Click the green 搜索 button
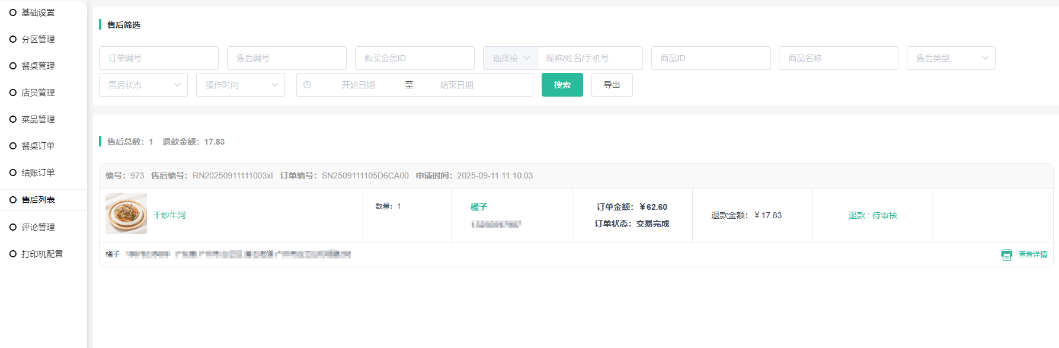This screenshot has width=1059, height=348. 562,85
